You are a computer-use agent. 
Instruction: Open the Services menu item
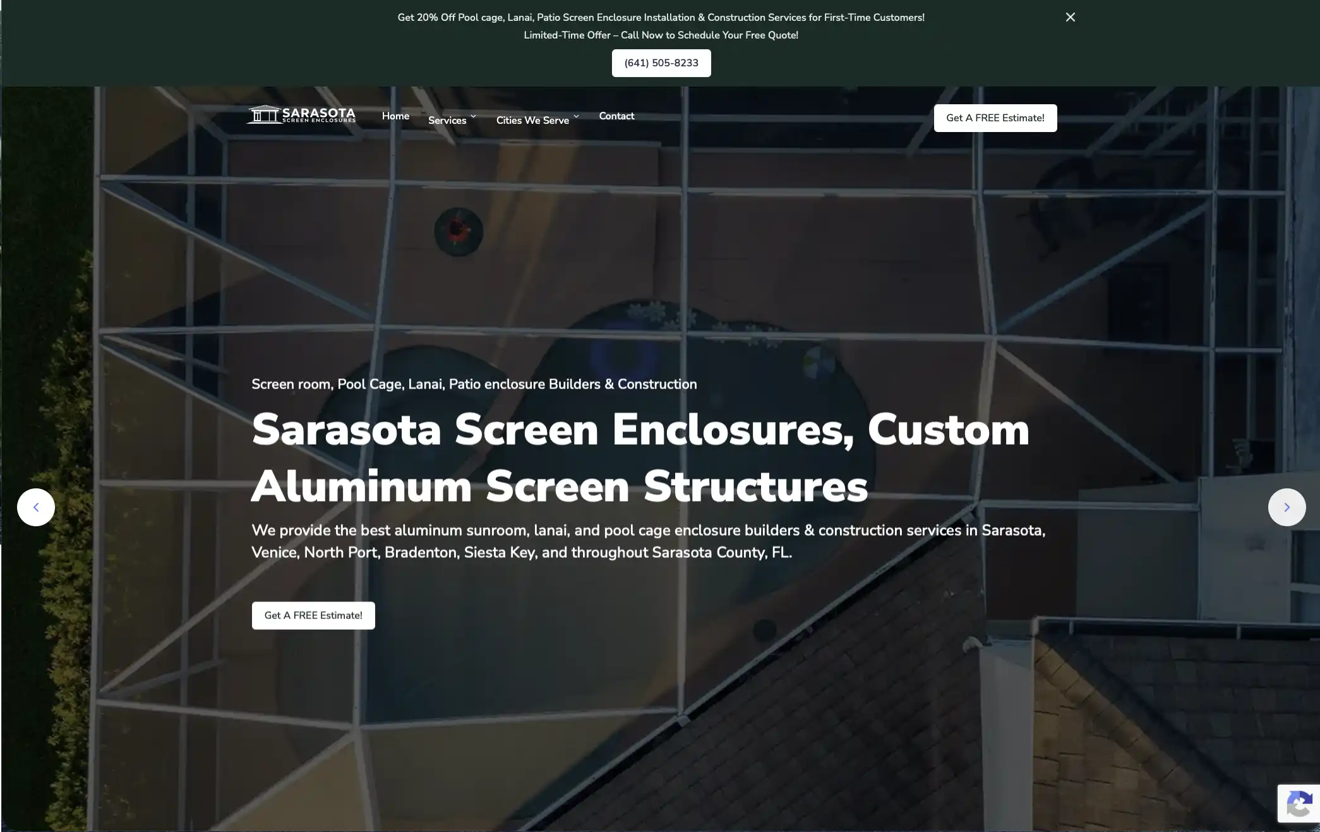(x=447, y=120)
